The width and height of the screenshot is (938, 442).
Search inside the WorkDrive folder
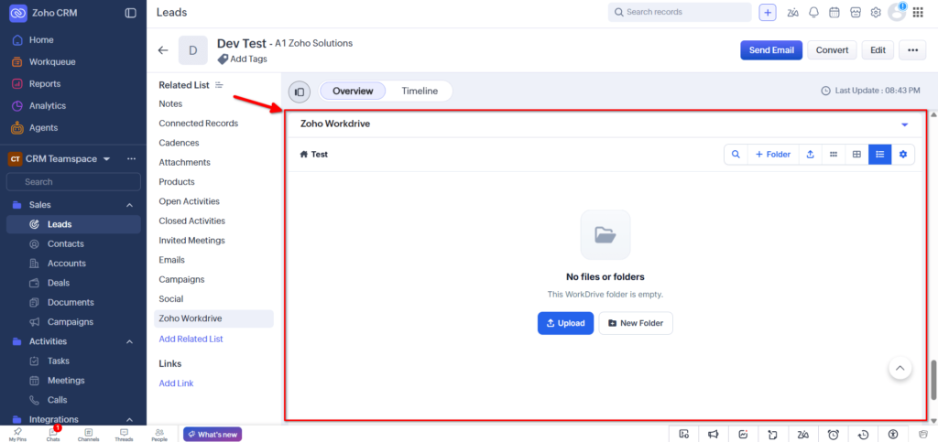coord(736,154)
